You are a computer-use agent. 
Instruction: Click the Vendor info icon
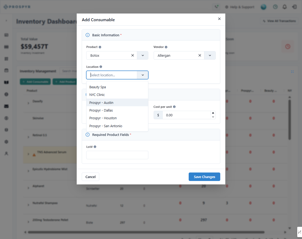[166, 47]
